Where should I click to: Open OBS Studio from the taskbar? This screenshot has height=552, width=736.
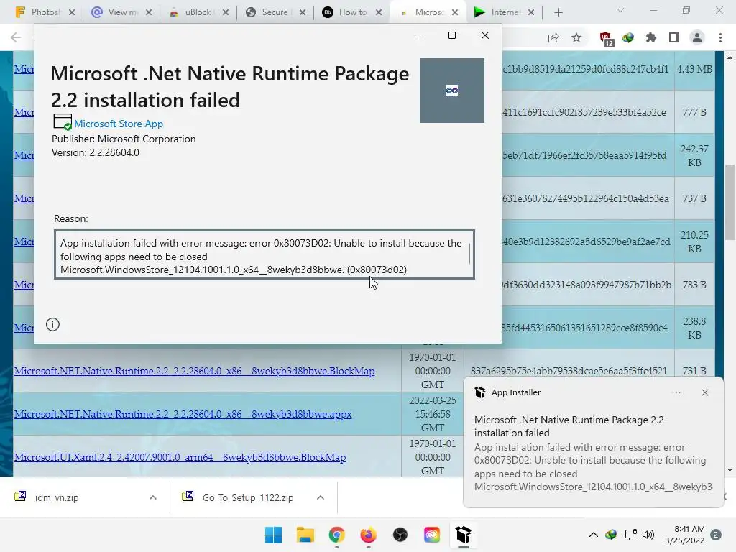tap(400, 535)
